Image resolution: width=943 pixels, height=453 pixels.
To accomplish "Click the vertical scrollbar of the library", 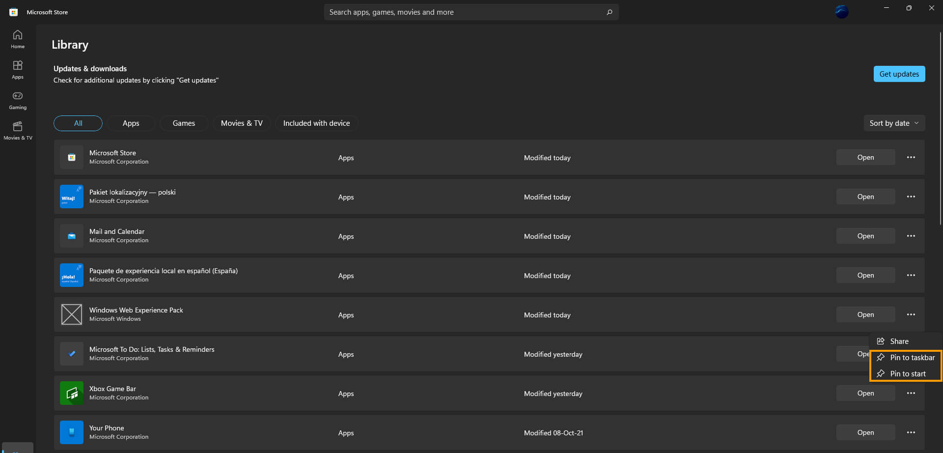I will [940, 128].
